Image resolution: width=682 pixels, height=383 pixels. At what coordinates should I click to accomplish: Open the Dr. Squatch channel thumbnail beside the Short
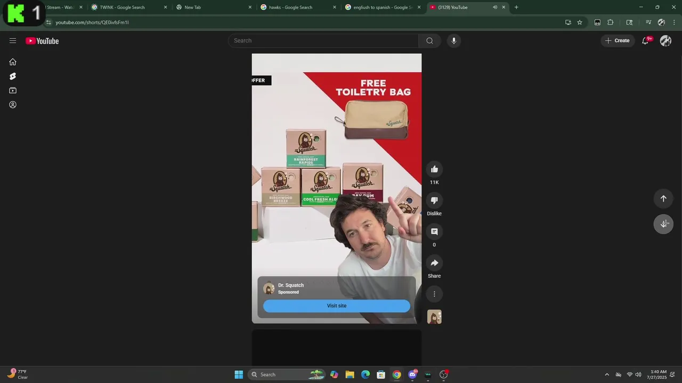tap(434, 317)
